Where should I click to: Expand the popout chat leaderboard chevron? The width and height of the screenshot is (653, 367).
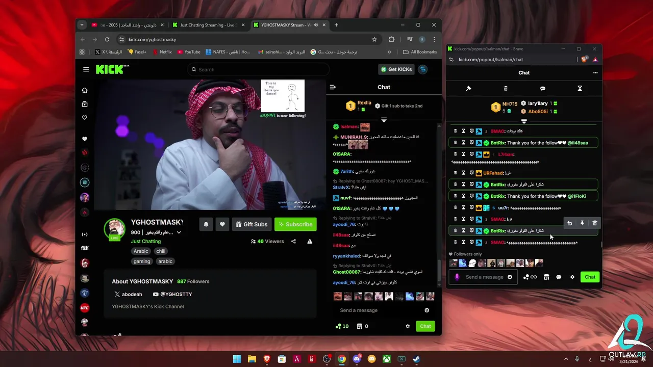tap(524, 121)
